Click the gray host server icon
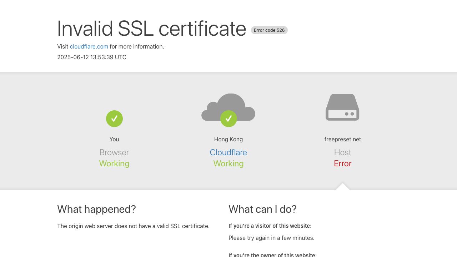 tap(342, 107)
